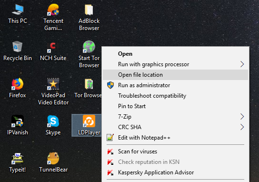Expand the CRC SHA submenu arrow
Image resolution: width=259 pixels, height=182 pixels.
pos(242,127)
